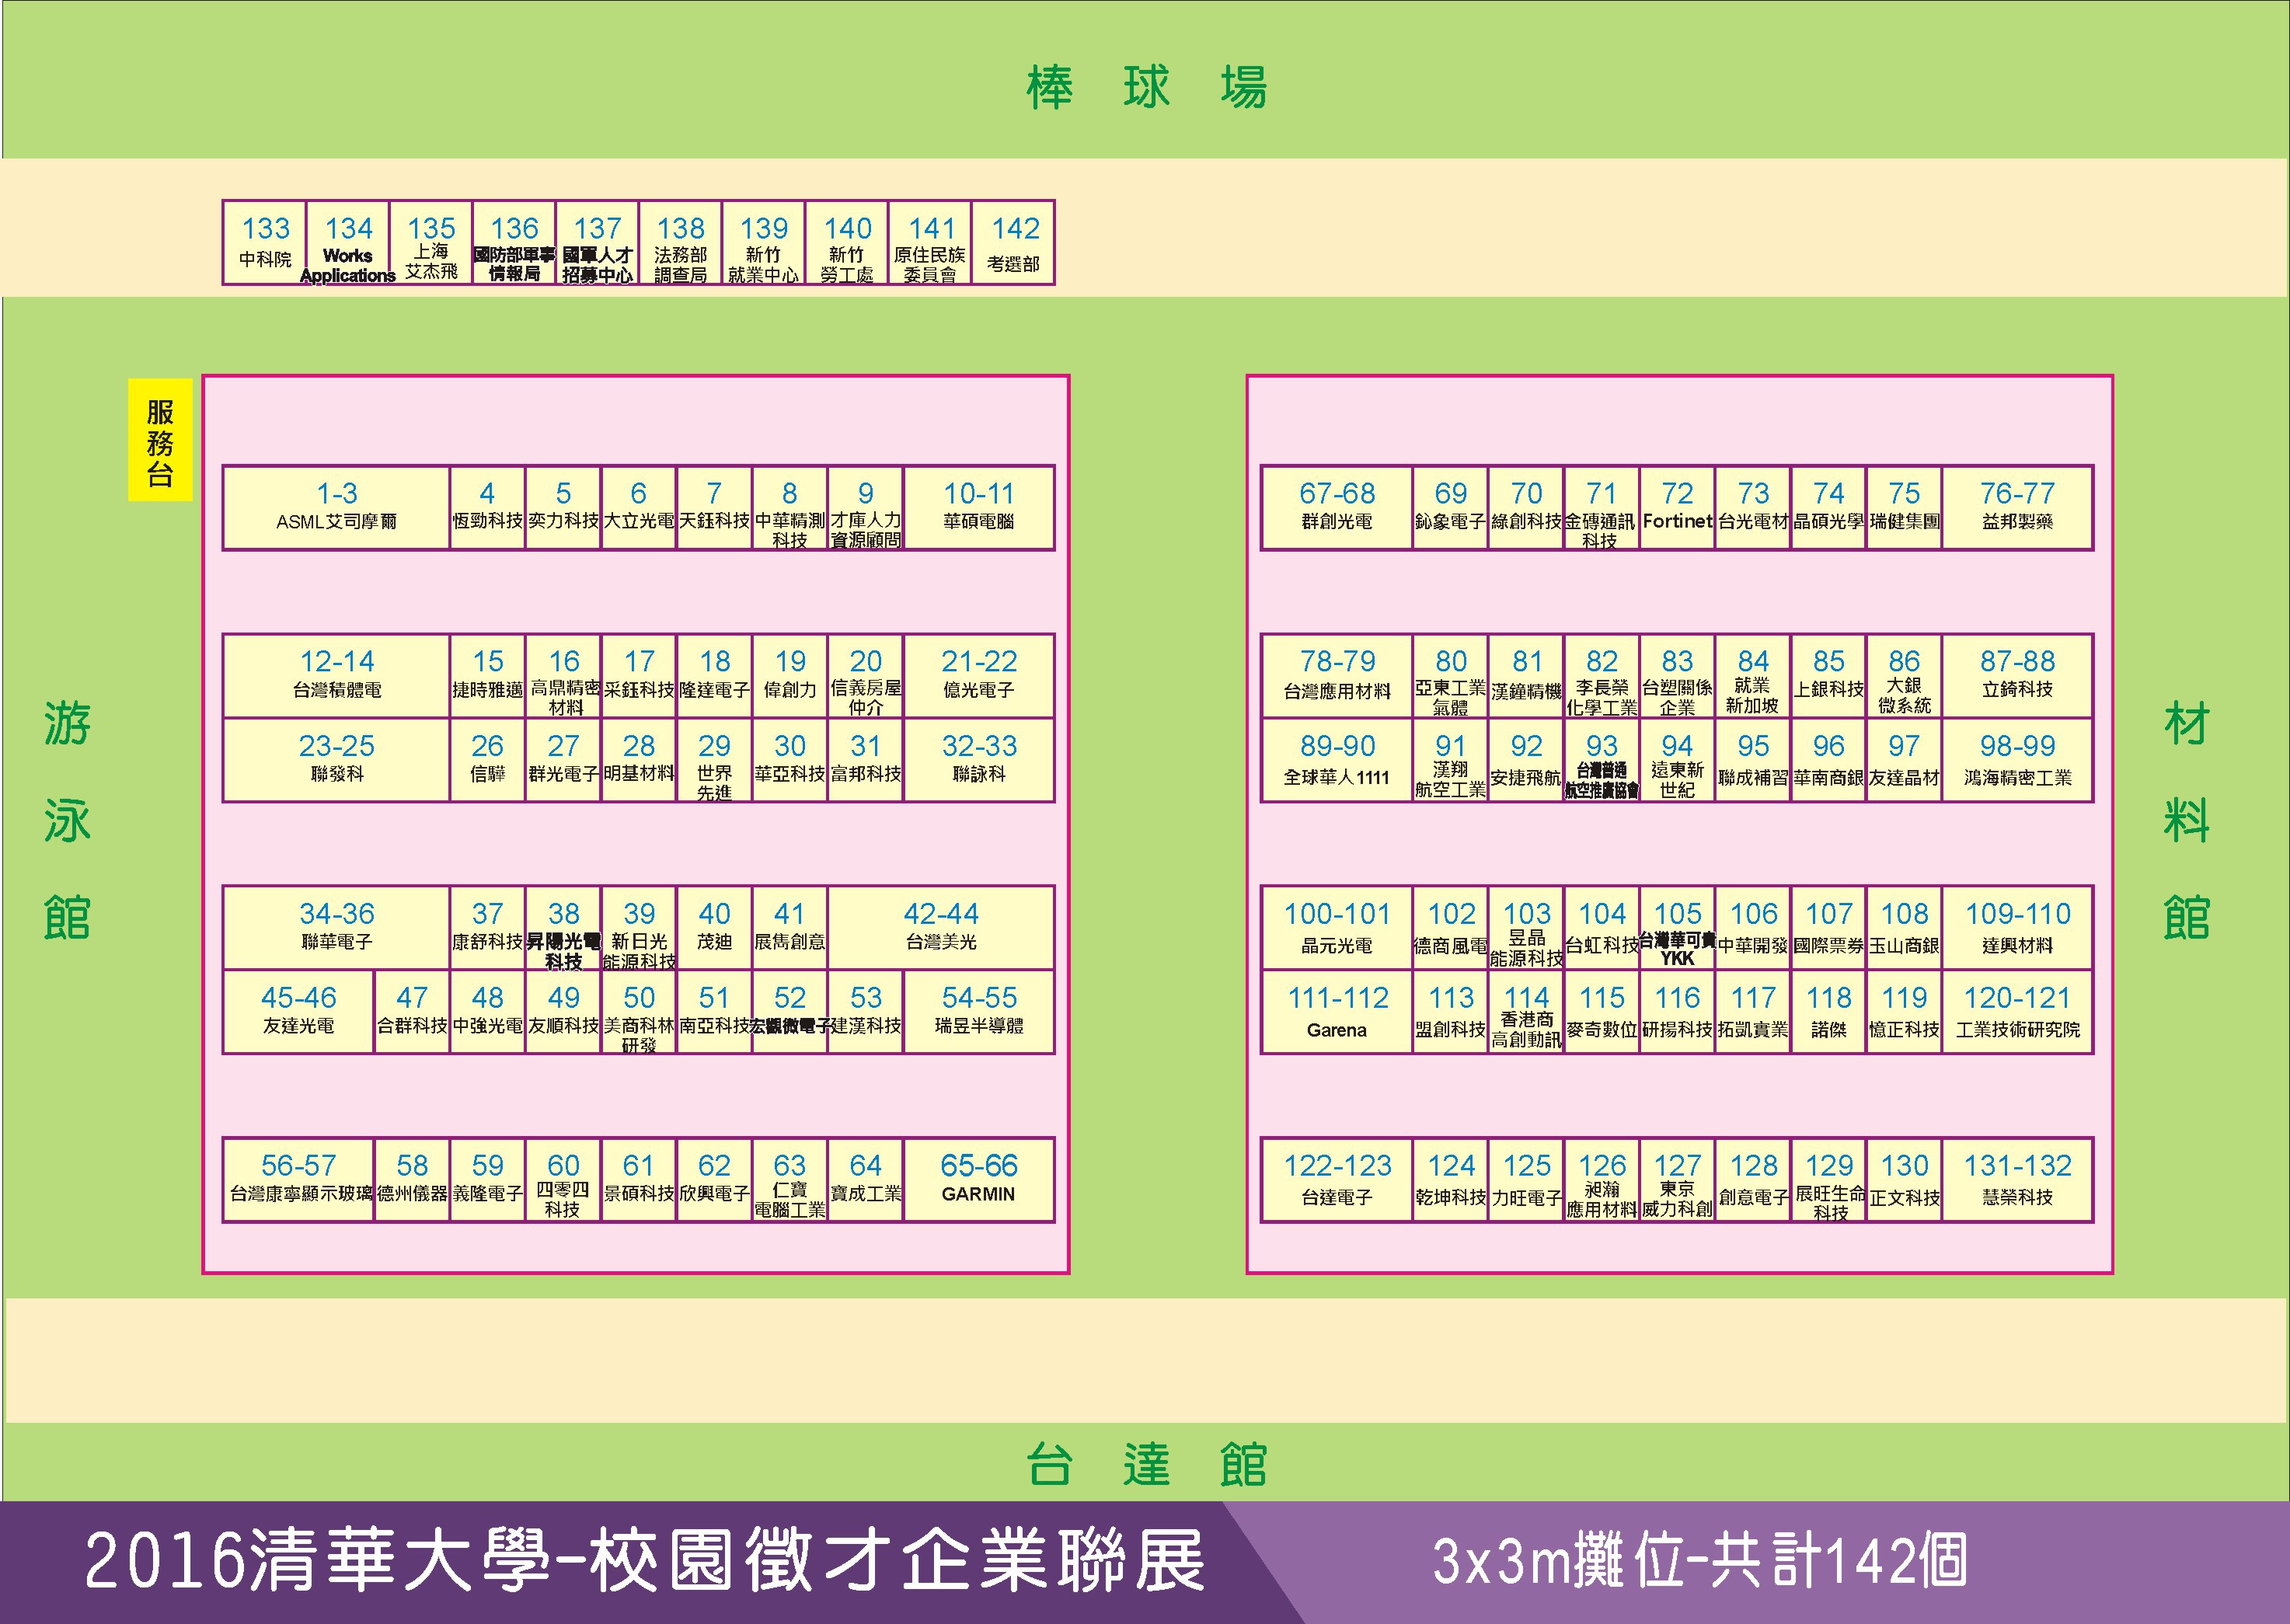Click booth 42-44 台灣美光
The width and height of the screenshot is (2290, 1624).
coord(941,927)
